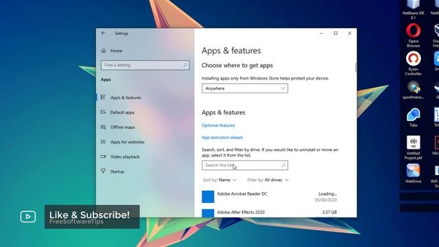Select Apps & features in the sidebar

126,97
